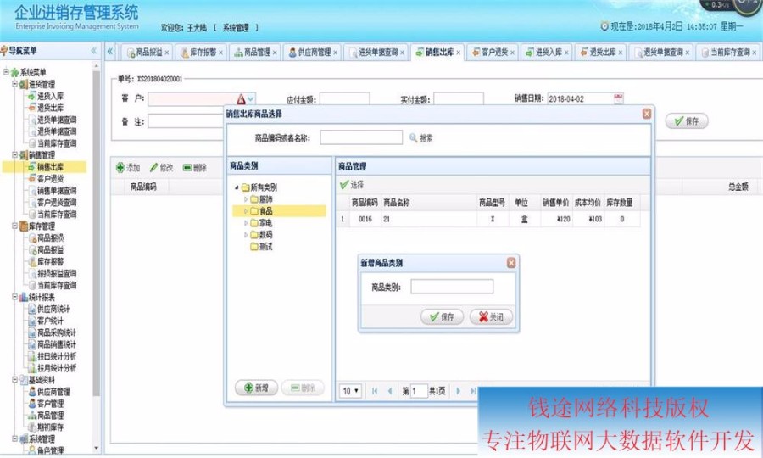Open 供应商统计 report in navigation tree

(x=53, y=309)
